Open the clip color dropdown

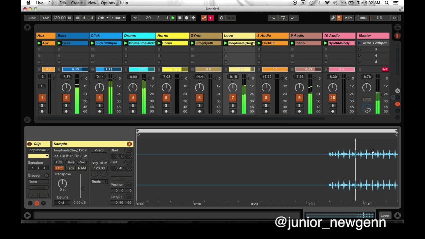pos(38,156)
